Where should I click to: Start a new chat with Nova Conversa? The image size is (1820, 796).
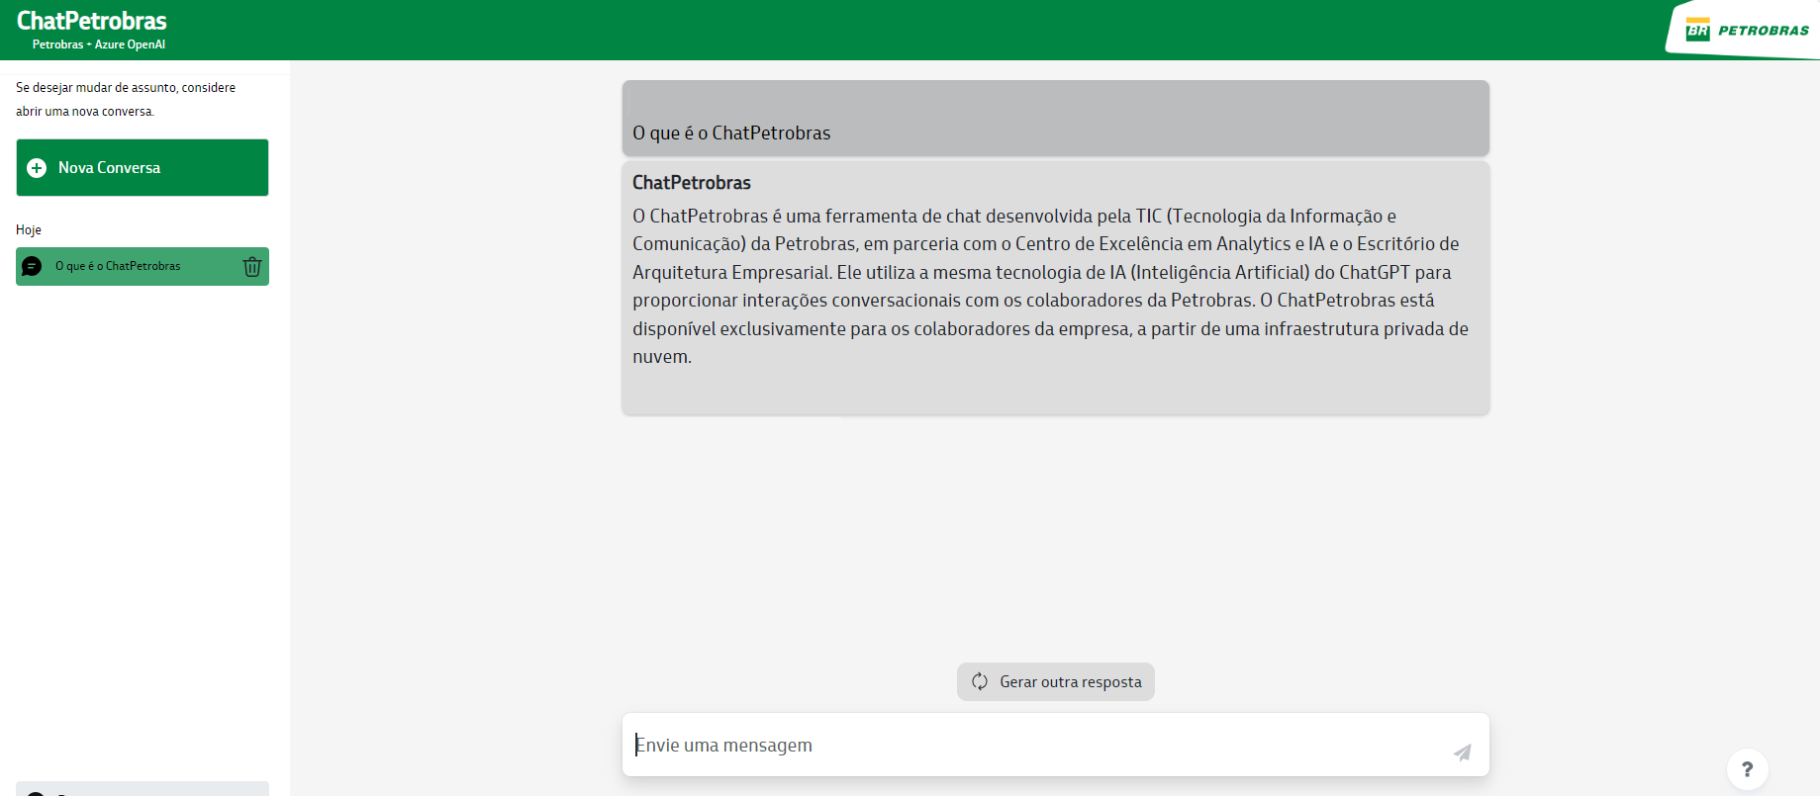[143, 168]
